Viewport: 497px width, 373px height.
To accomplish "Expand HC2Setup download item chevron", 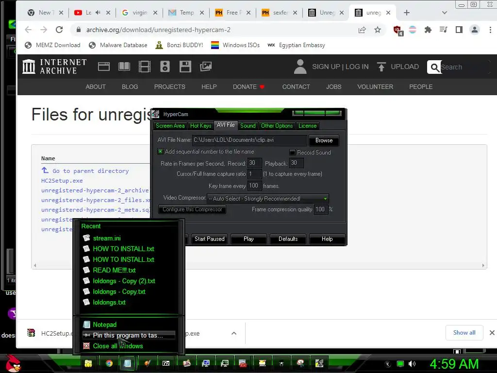I will tap(234, 333).
